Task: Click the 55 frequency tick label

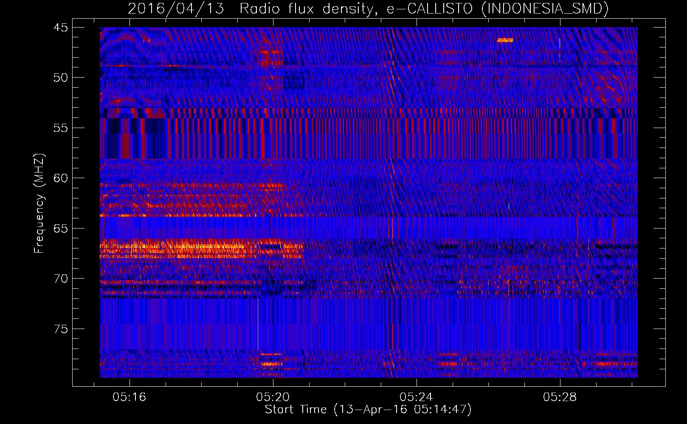Action: [61, 128]
